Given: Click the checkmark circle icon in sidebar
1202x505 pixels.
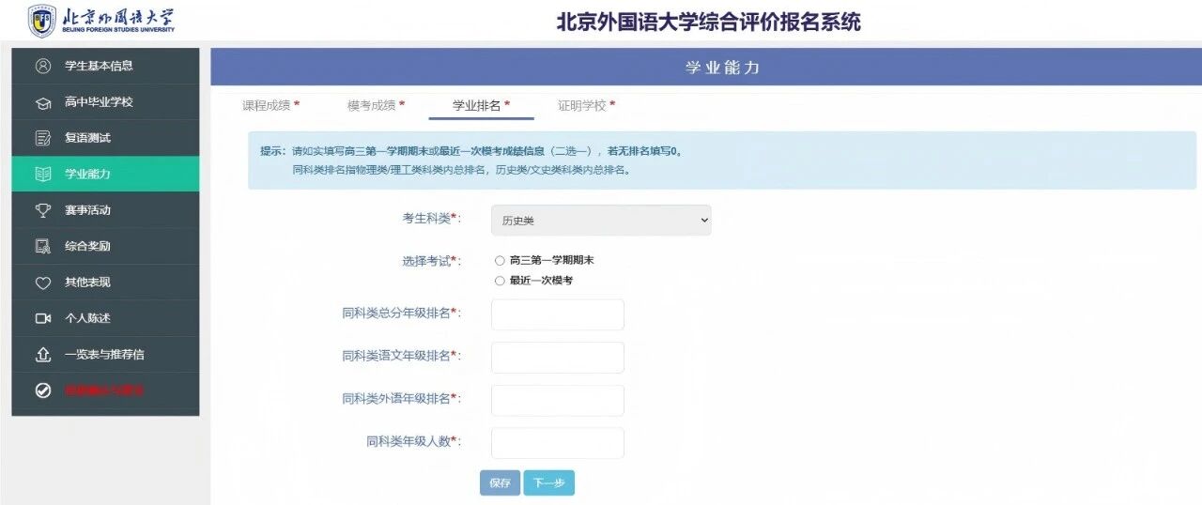Looking at the screenshot, I should tap(42, 390).
